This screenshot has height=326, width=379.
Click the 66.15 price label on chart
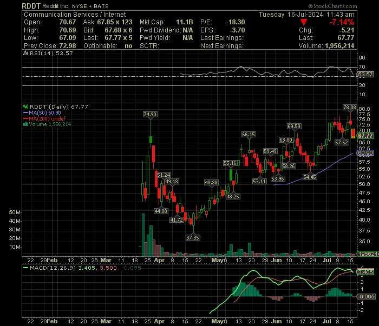[249, 135]
